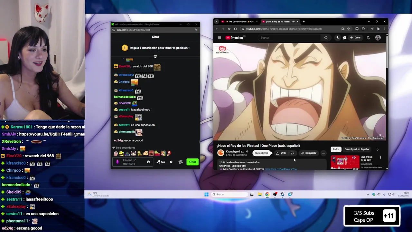Open the weather widget on the taskbar
Viewport: 412px width, 232px height.
pyautogui.click(x=98, y=194)
